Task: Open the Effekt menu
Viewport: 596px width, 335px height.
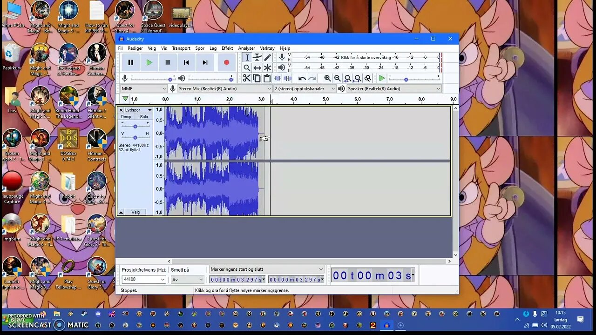Action: (x=227, y=48)
